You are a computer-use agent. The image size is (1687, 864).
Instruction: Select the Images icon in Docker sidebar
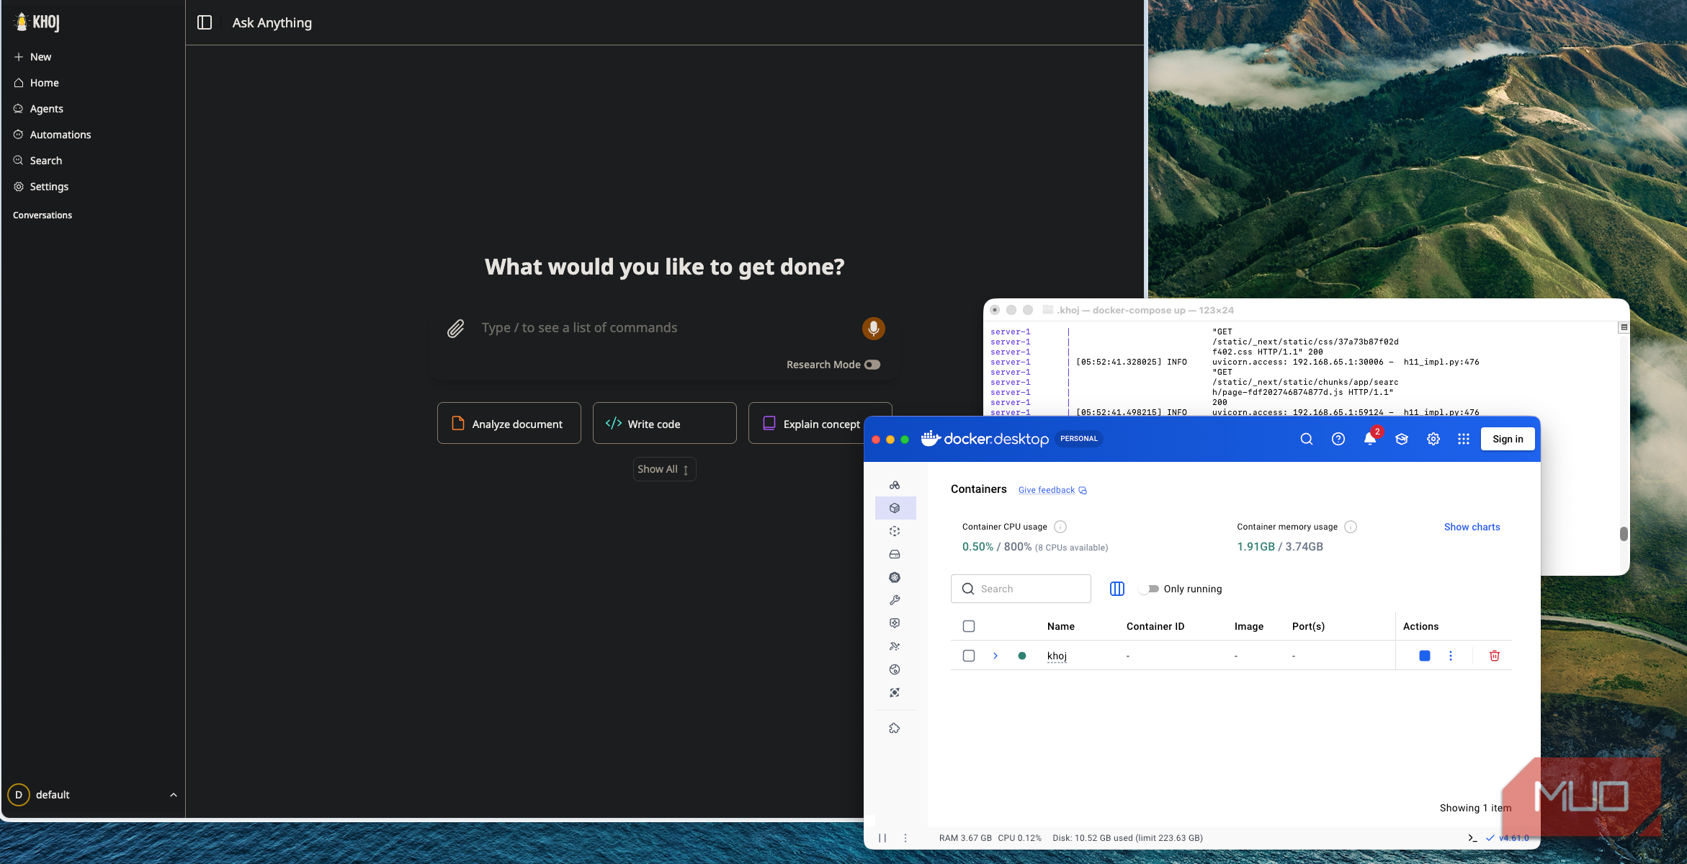tap(895, 531)
